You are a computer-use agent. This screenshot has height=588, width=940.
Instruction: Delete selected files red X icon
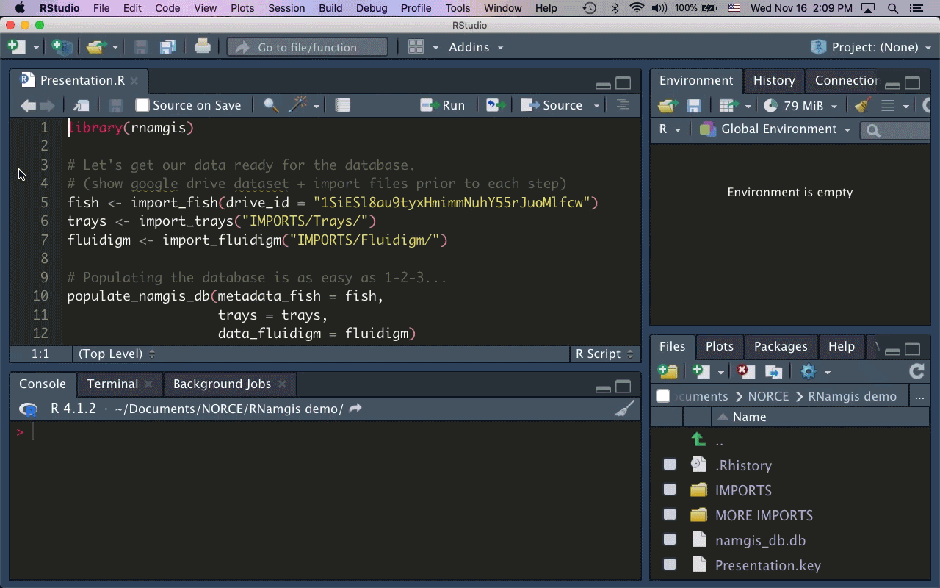pyautogui.click(x=745, y=371)
